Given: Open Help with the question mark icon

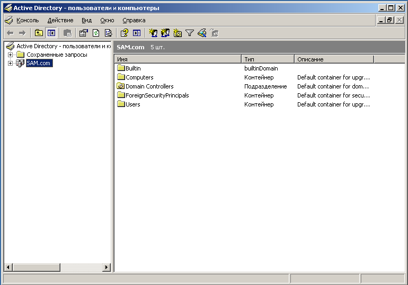Looking at the screenshot, I should click(x=124, y=33).
